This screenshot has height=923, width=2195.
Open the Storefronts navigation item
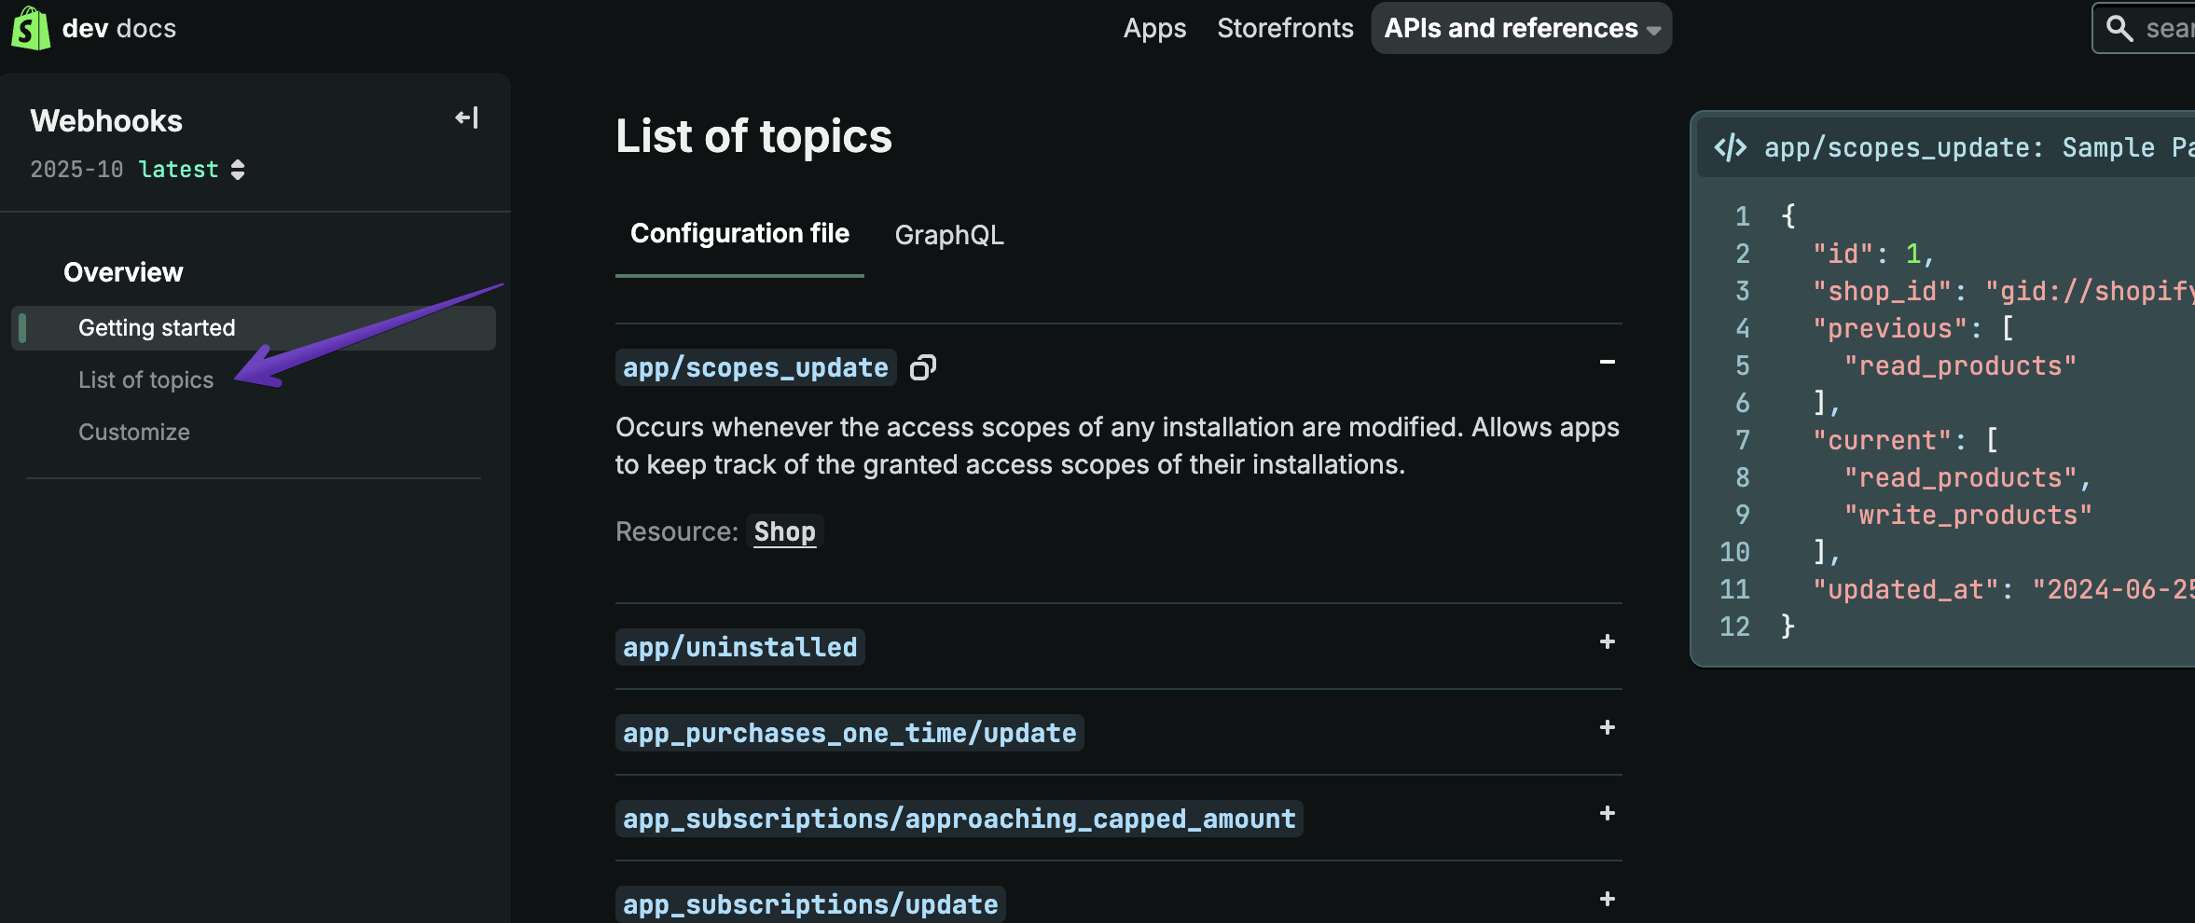click(x=1285, y=28)
